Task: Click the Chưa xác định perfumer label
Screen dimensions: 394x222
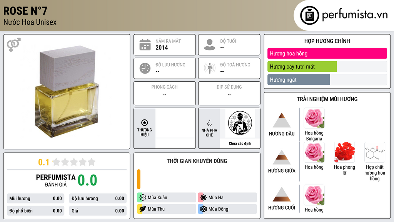Action: [x=240, y=143]
